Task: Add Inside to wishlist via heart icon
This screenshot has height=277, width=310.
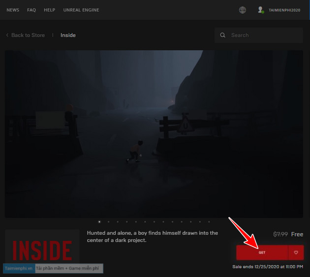Action: coord(296,252)
